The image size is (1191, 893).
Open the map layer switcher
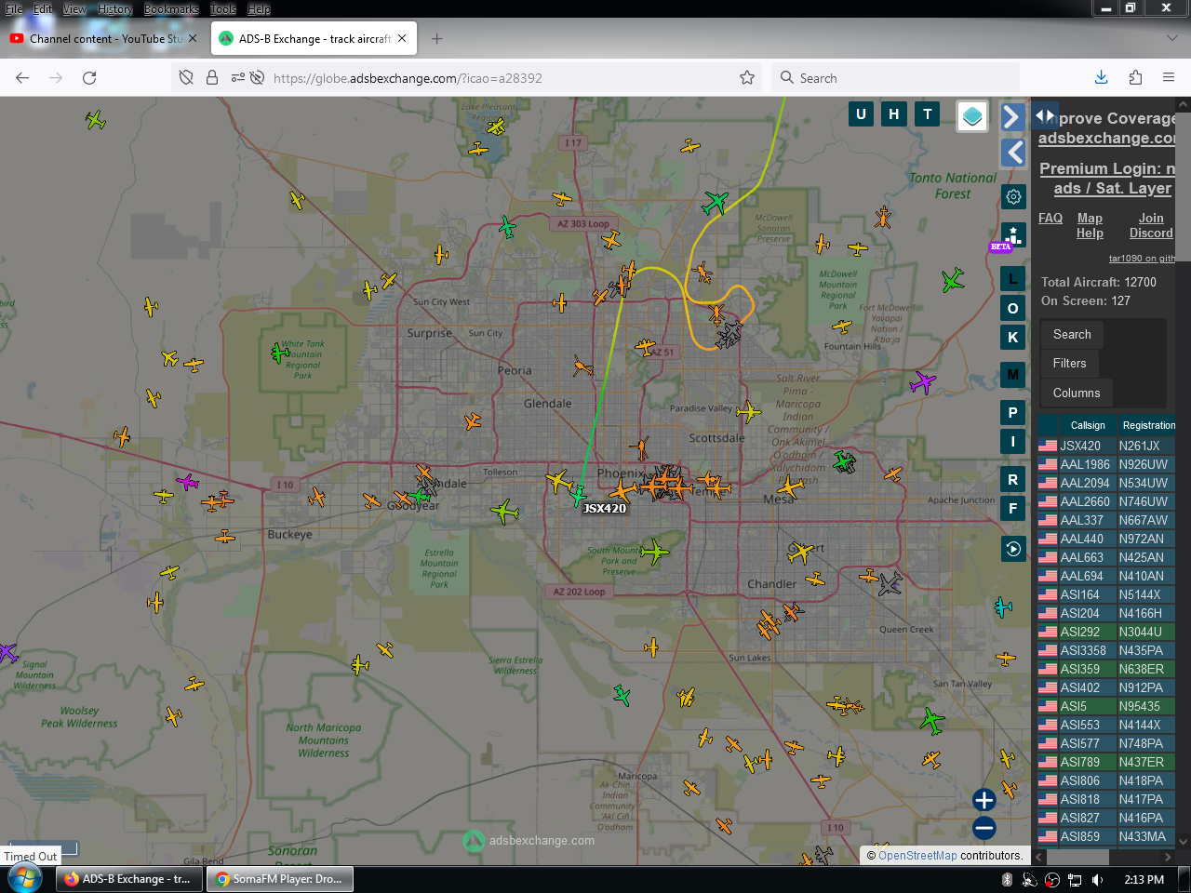pyautogui.click(x=972, y=116)
